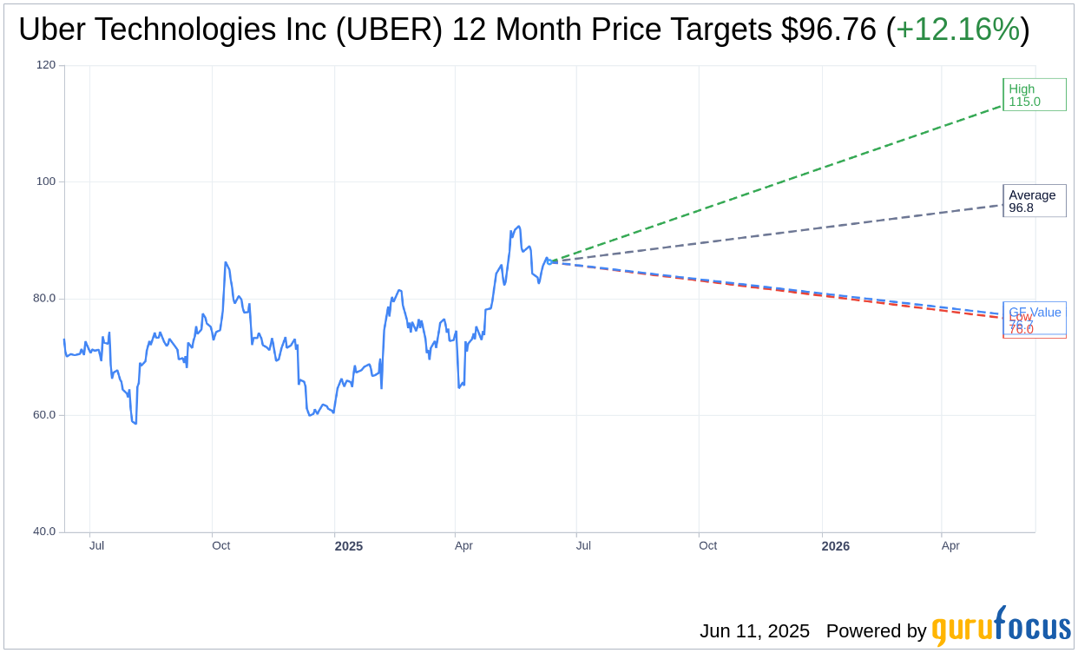The image size is (1078, 653).
Task: Select the High 115.0 target label
Action: 1035,95
